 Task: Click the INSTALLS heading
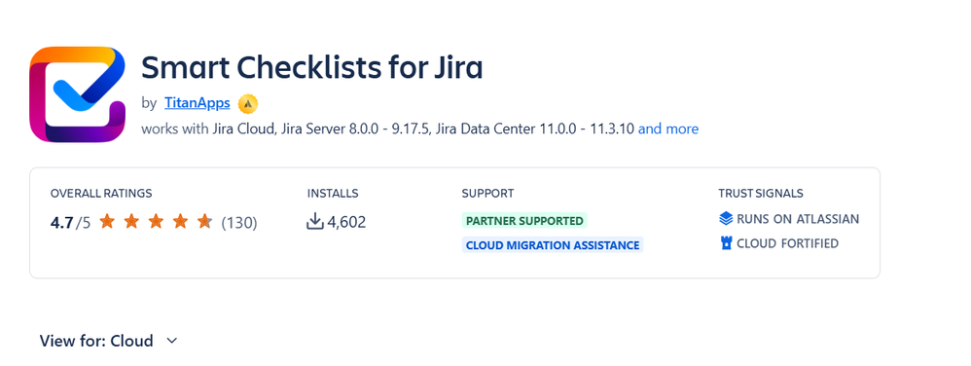click(x=333, y=193)
